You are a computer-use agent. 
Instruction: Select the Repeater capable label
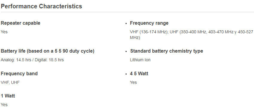21,23
